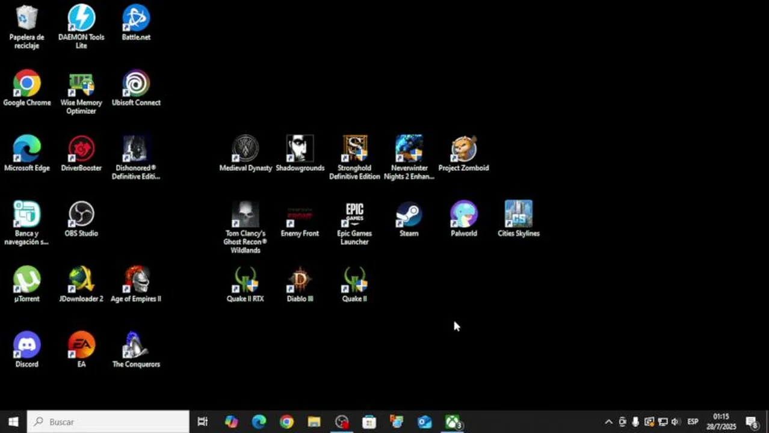Open Task View in the taskbar
The width and height of the screenshot is (769, 433).
pyautogui.click(x=203, y=422)
